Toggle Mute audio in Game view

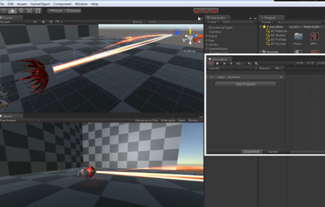168,121
